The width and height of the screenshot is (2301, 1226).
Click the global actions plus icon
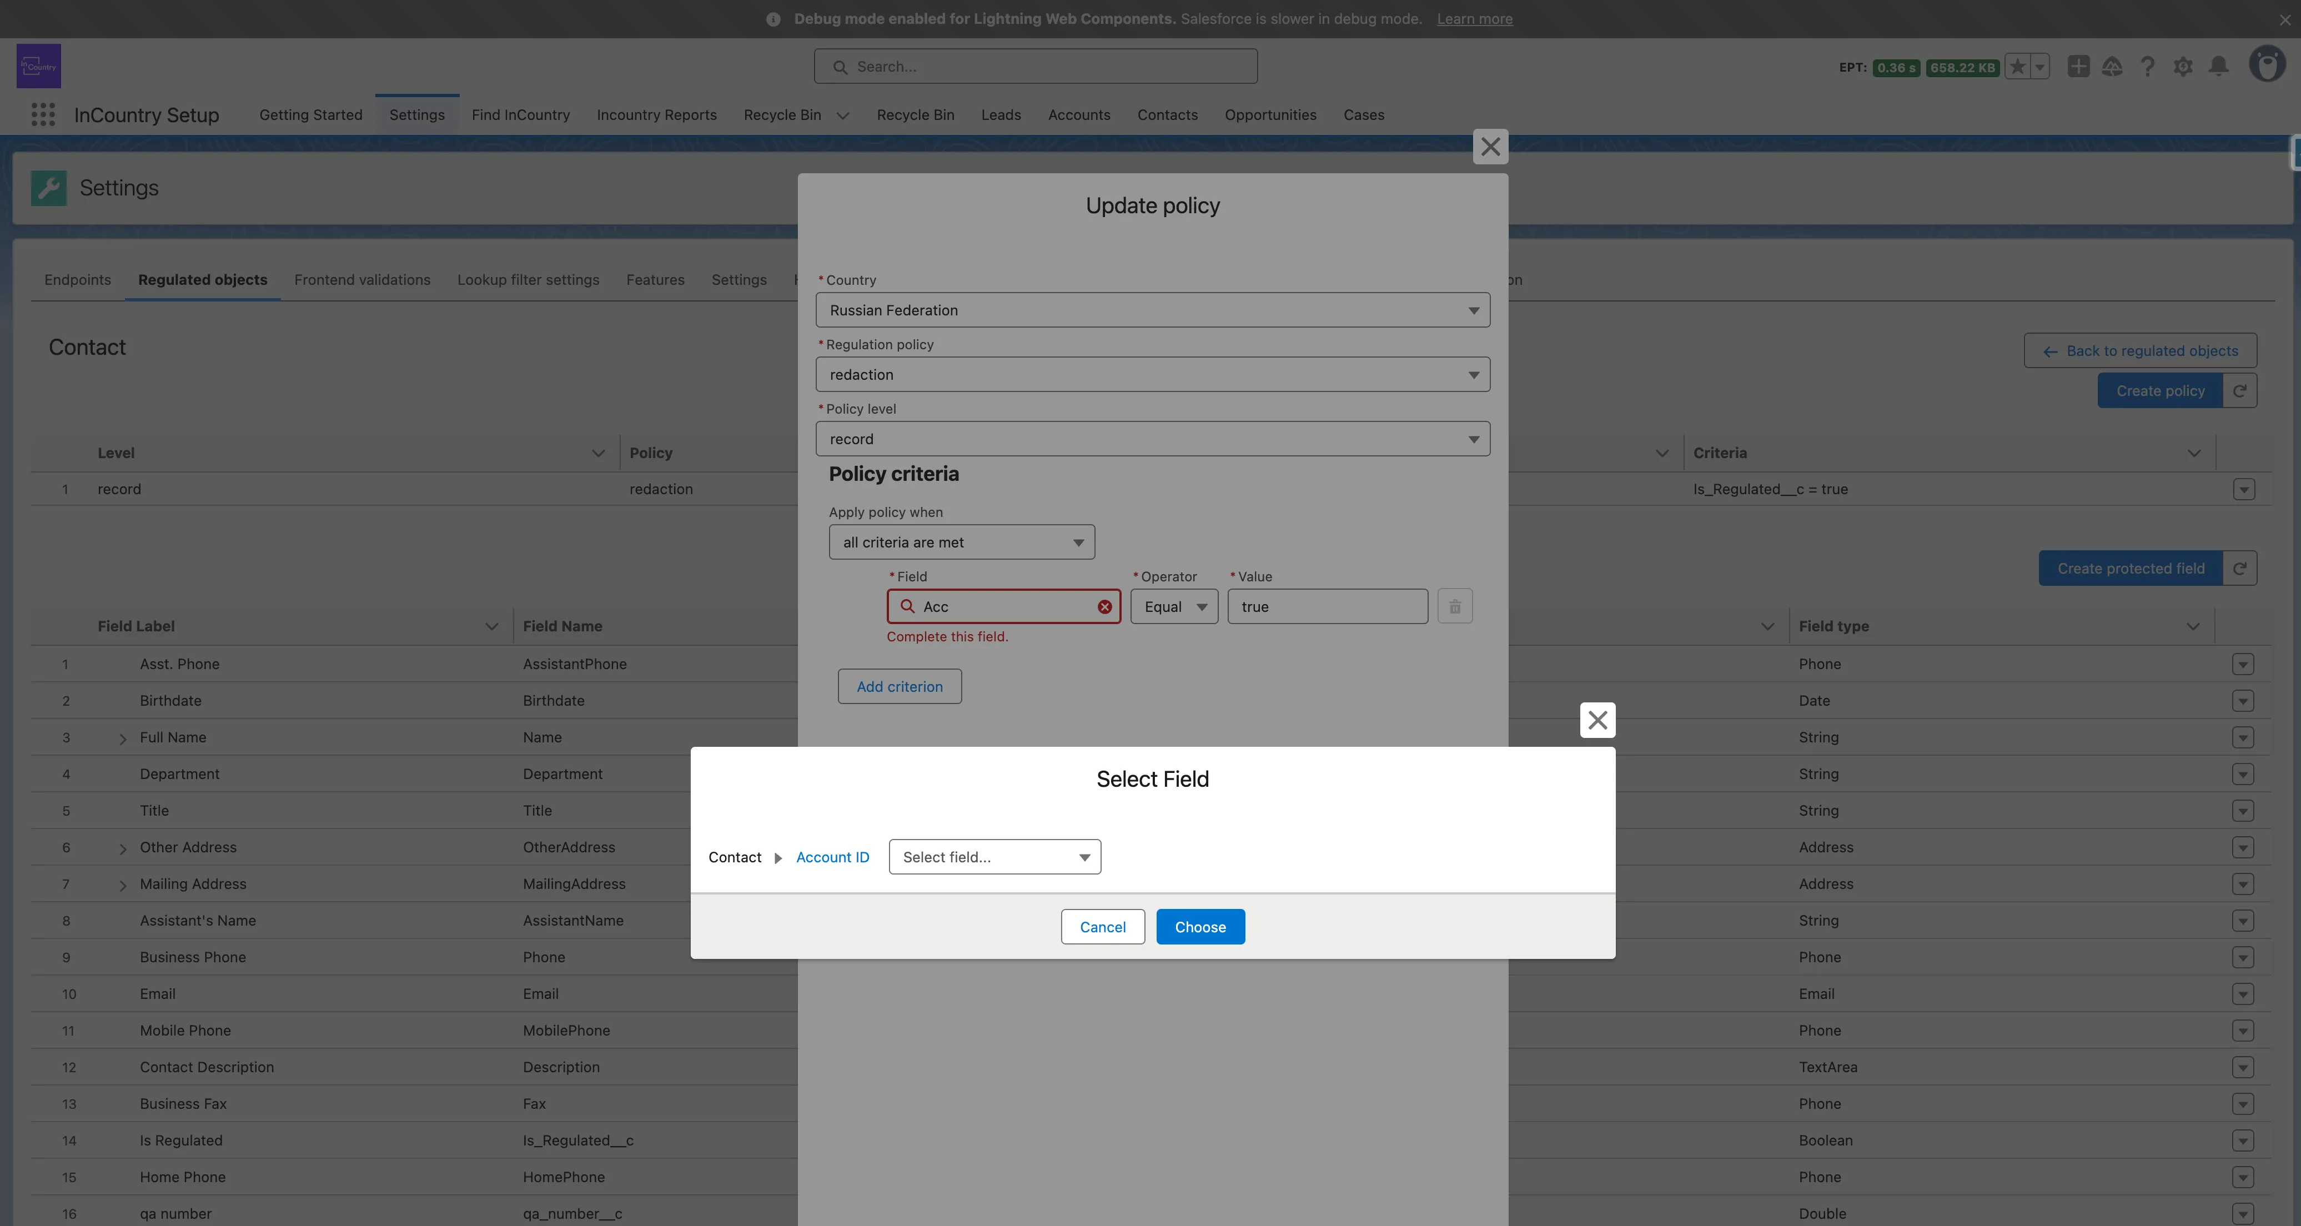pos(2078,67)
